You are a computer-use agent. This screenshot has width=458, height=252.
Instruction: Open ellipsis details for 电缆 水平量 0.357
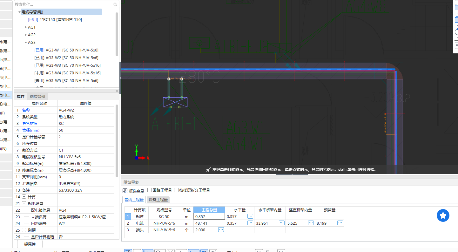(250, 223)
